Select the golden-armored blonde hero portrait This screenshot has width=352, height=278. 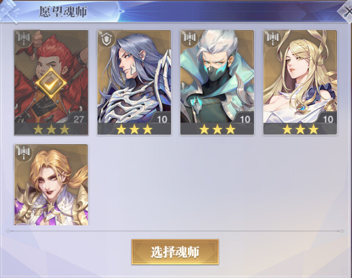(x=51, y=185)
